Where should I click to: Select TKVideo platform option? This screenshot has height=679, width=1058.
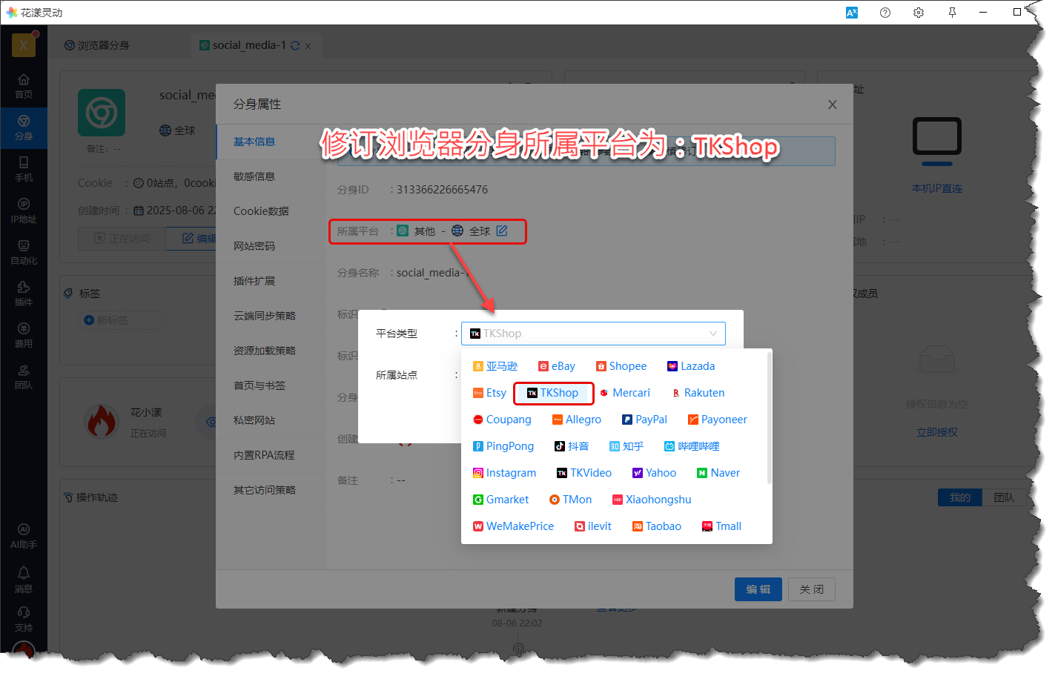point(584,473)
